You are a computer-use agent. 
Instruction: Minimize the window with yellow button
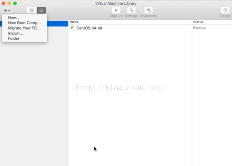(9, 3)
